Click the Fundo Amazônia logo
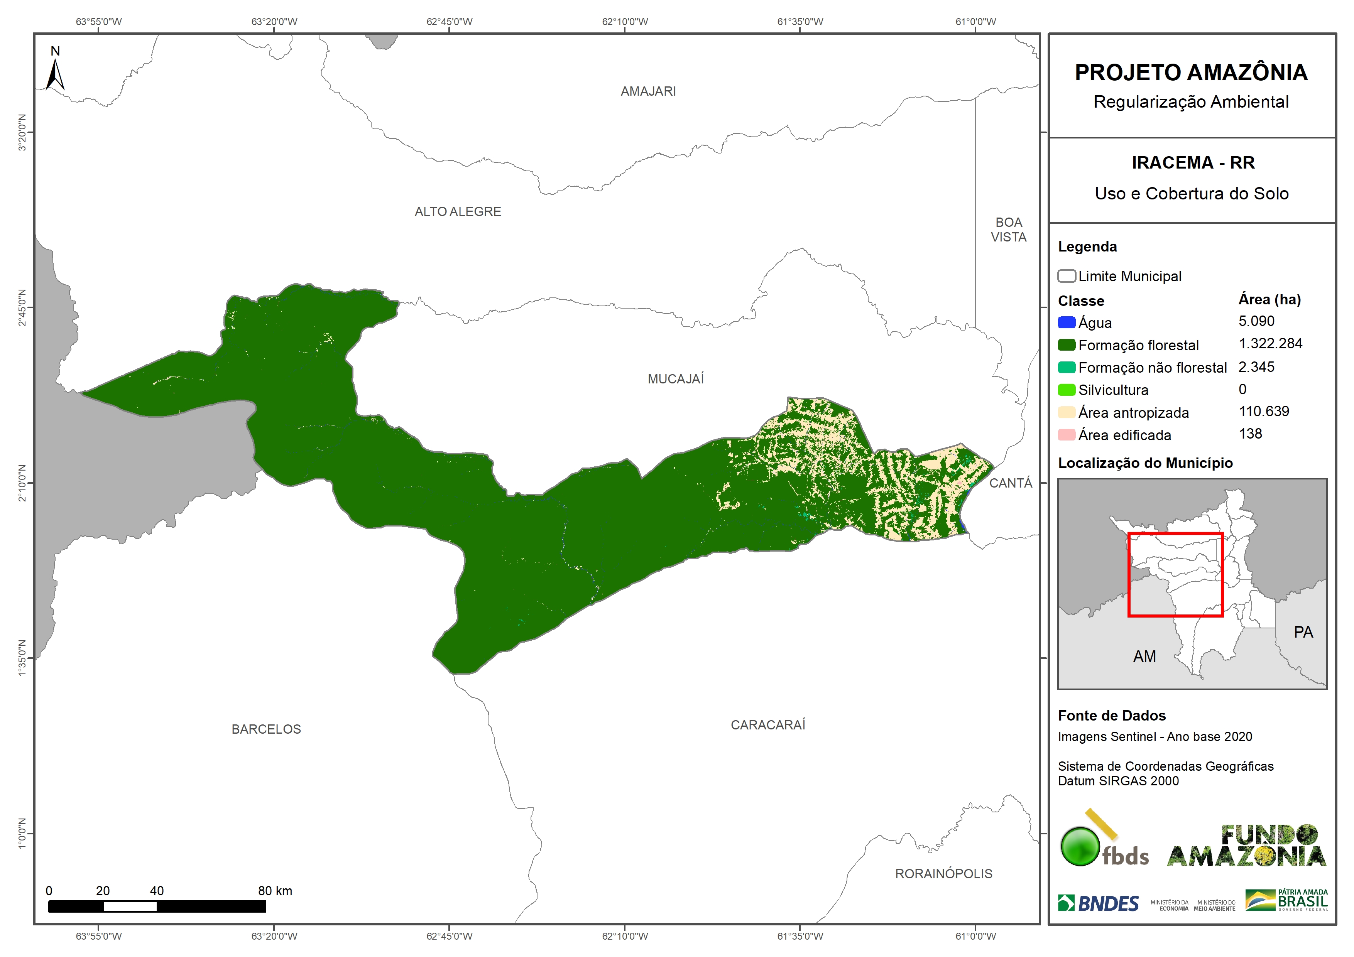This screenshot has width=1354, height=957. [1246, 846]
